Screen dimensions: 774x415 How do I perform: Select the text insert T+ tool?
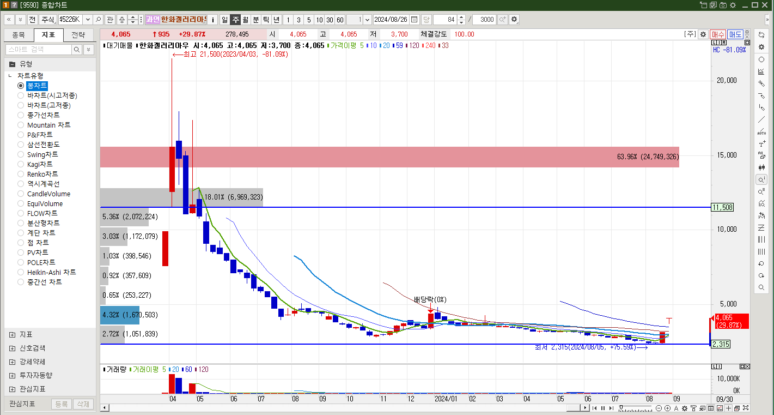761,144
